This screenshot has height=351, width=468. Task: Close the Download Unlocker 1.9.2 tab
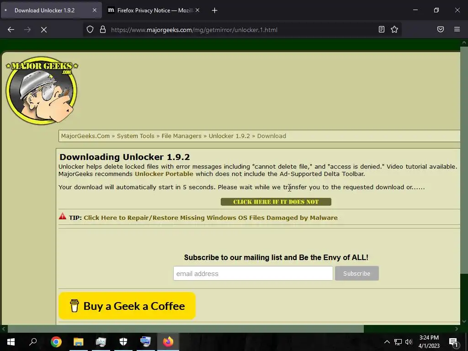(x=94, y=10)
